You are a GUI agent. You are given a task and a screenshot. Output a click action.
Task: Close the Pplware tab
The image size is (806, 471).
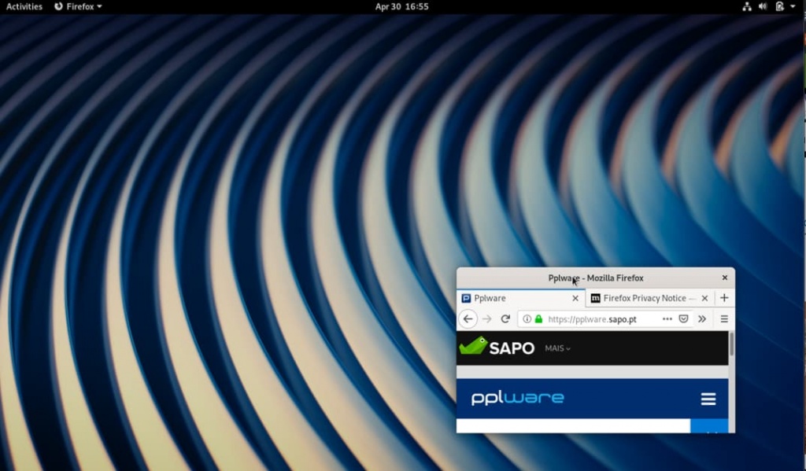coord(575,298)
